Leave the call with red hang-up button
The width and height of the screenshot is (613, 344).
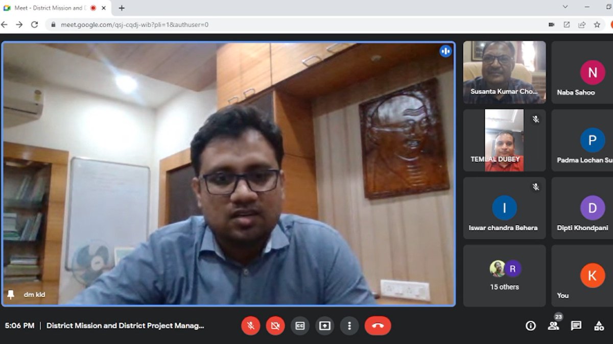coord(378,326)
